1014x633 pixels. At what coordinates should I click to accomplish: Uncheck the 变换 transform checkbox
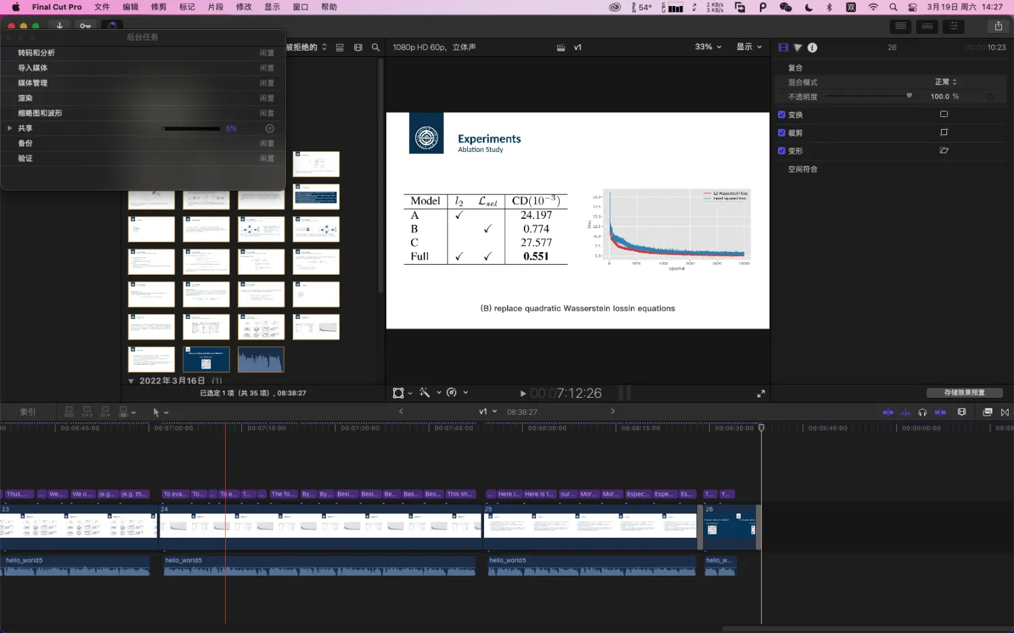click(781, 115)
